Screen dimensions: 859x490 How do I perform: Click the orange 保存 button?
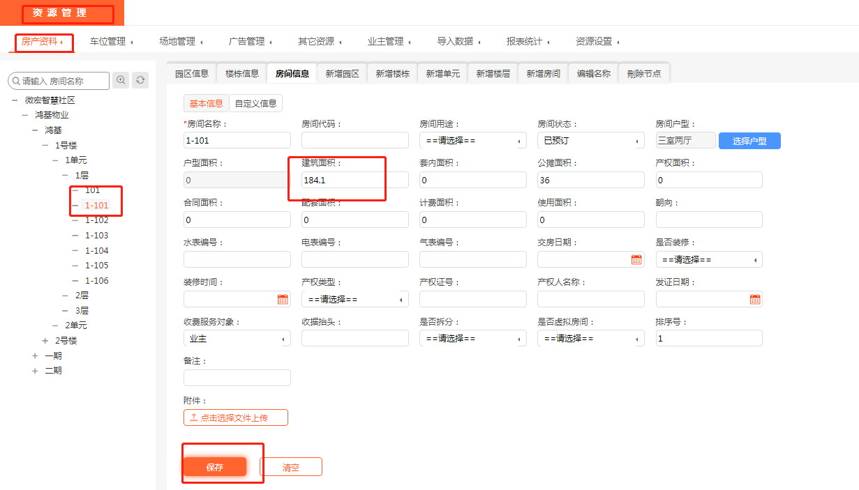click(x=215, y=467)
